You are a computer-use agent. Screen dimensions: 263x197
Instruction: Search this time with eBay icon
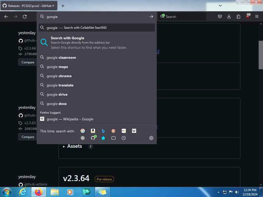coord(124,131)
